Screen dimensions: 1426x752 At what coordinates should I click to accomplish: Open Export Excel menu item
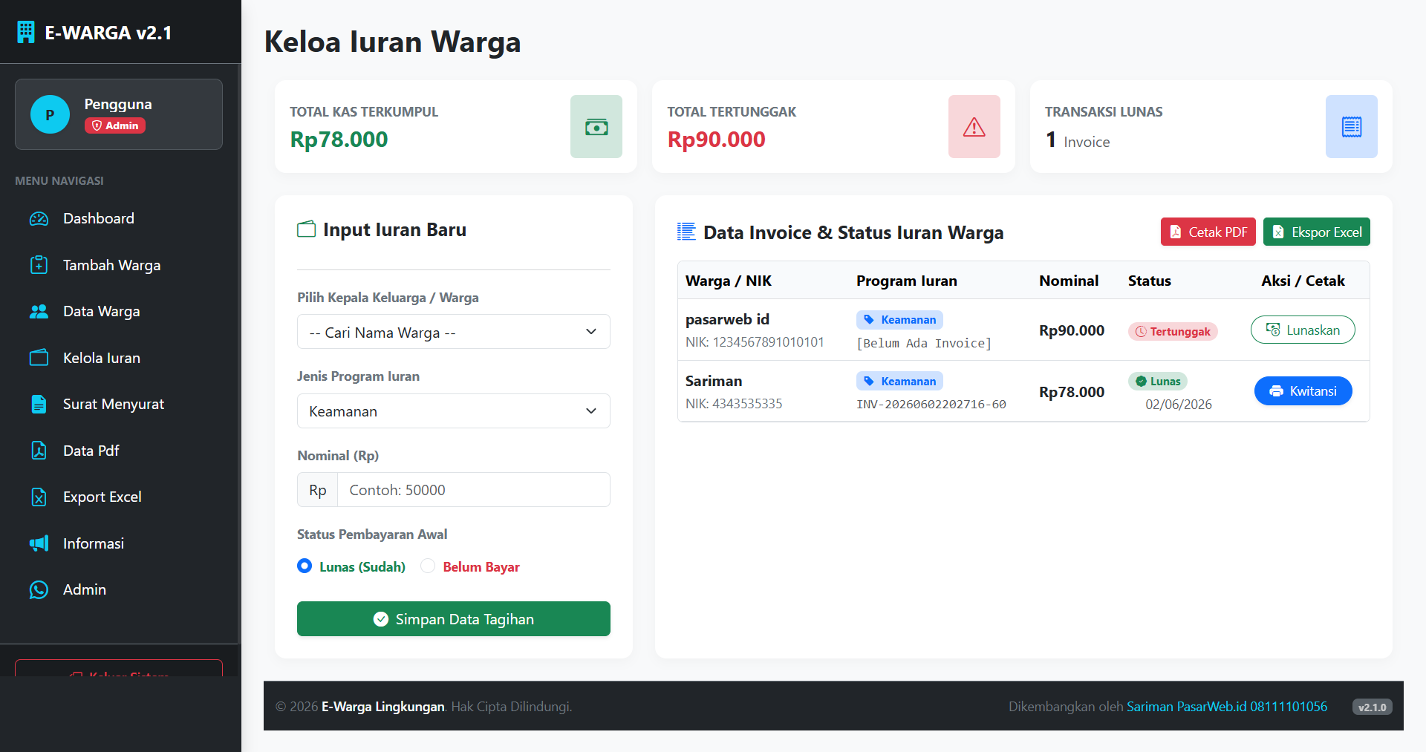119,497
